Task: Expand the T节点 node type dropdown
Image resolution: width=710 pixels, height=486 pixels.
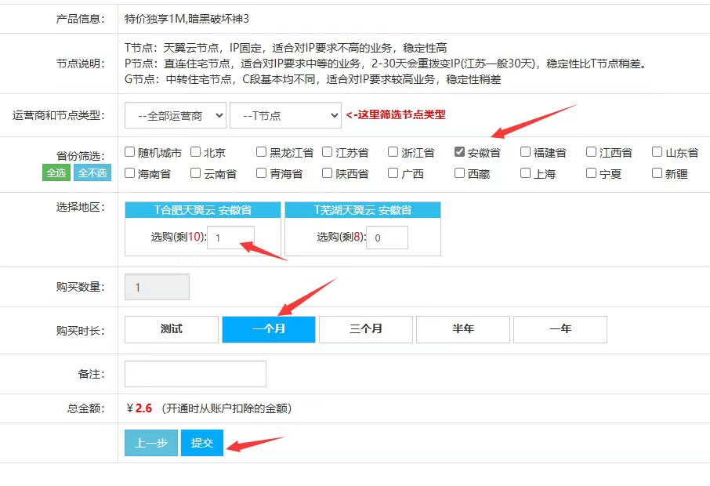Action: tap(285, 115)
